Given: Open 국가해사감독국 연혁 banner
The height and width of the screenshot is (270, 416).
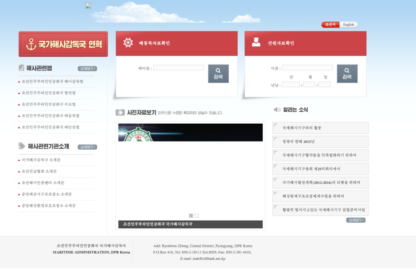Looking at the screenshot, I should pyautogui.click(x=63, y=44).
